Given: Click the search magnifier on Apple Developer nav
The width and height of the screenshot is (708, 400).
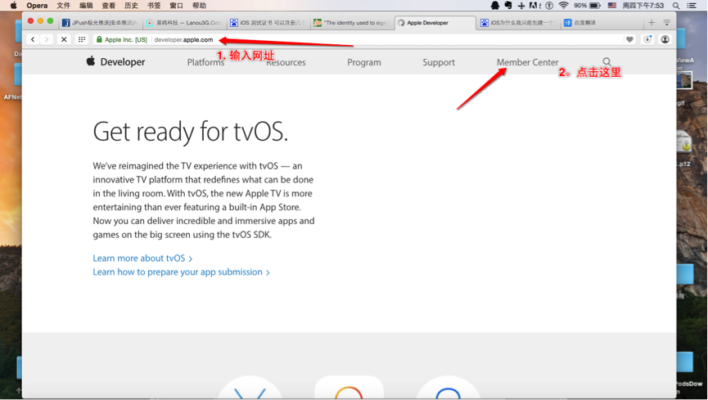Looking at the screenshot, I should tap(607, 62).
